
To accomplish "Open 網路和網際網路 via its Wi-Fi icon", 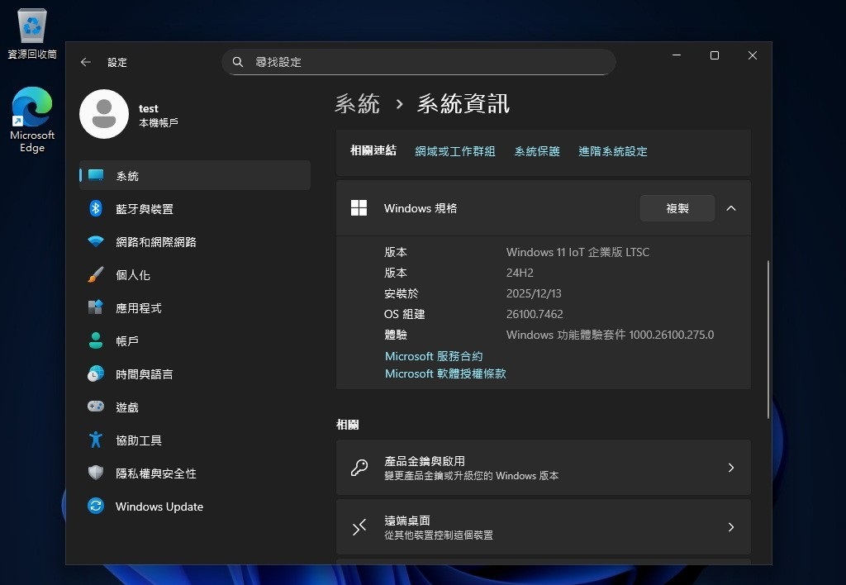I will (96, 242).
